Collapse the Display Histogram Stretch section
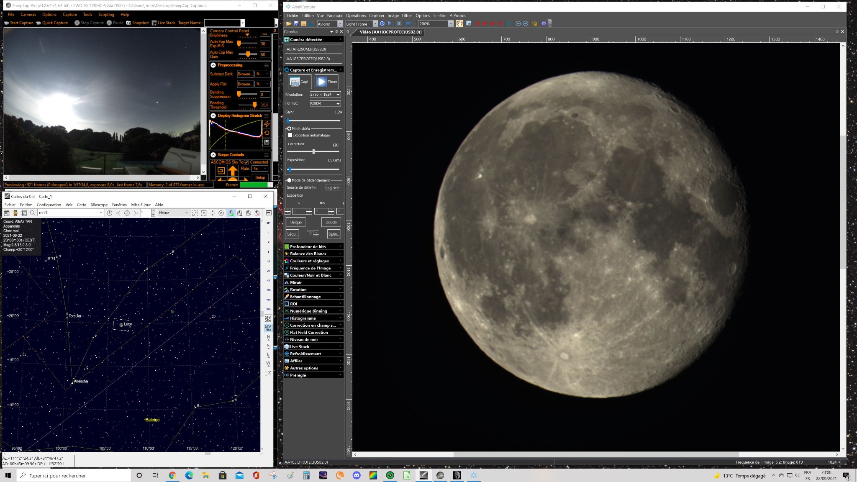 pos(213,116)
